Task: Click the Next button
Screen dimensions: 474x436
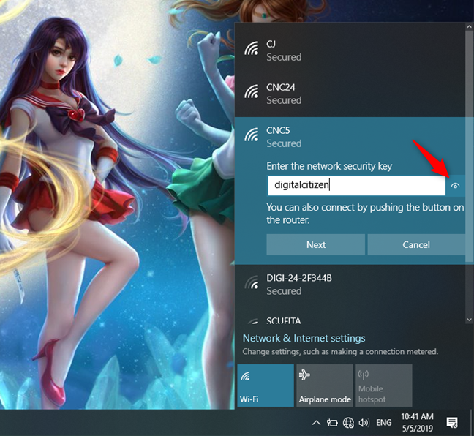Action: coord(315,244)
